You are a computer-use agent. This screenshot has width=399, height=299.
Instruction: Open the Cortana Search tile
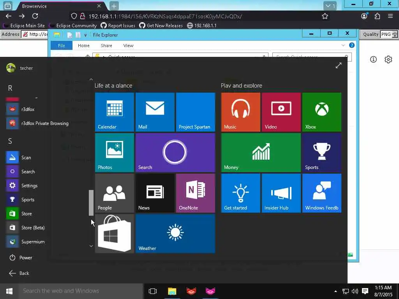pyautogui.click(x=175, y=153)
